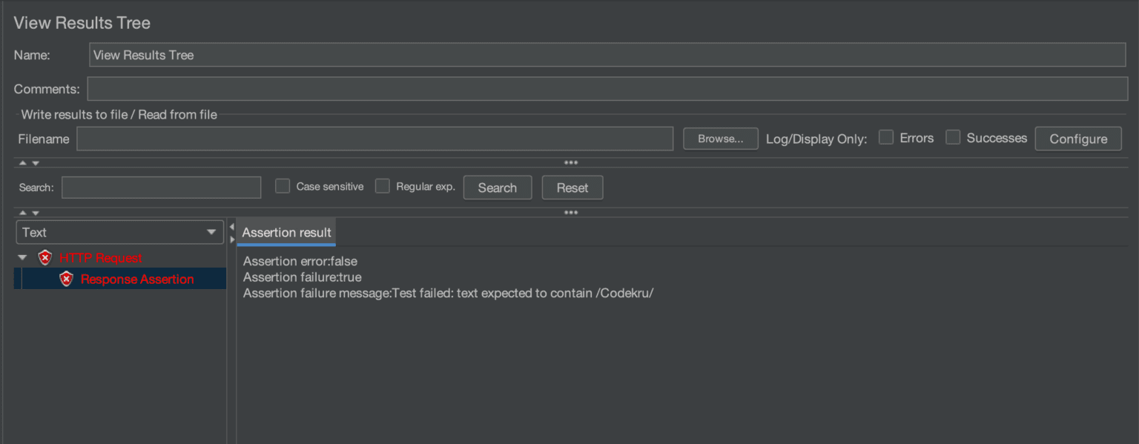The height and width of the screenshot is (444, 1139).
Task: Click the Response Assertion error shield icon
Action: point(67,279)
